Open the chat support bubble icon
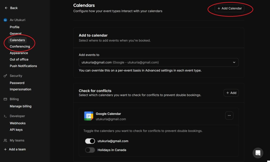 [x=258, y=153]
